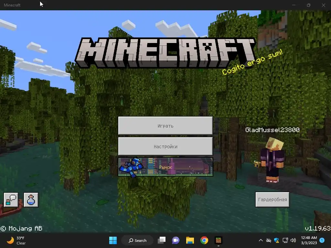The width and height of the screenshot is (331, 248).
Task: Open the notification badge in the taskbar
Action: 322,240
